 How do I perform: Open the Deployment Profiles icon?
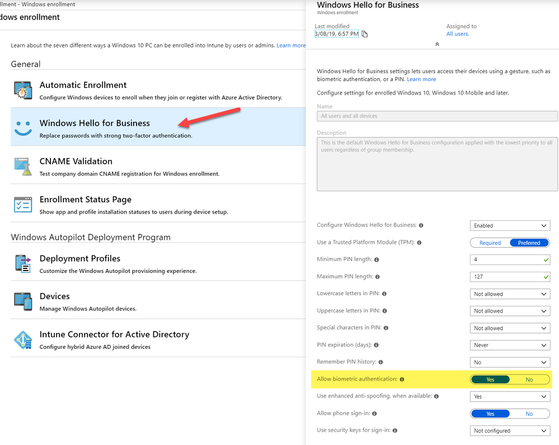23,263
